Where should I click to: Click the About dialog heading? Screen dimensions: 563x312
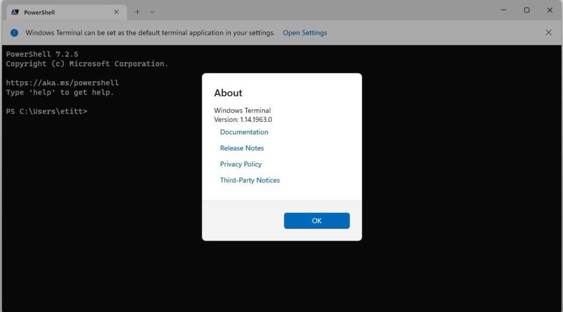tap(228, 93)
